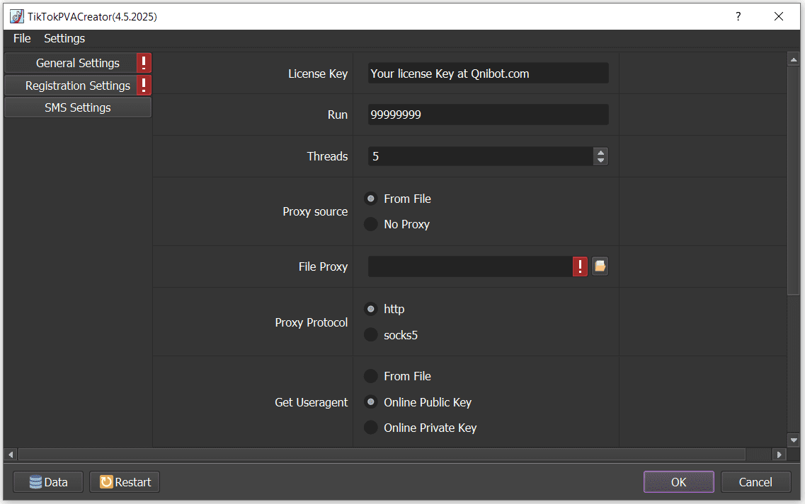805x504 pixels.
Task: Click the Run count input field
Action: pyautogui.click(x=489, y=115)
